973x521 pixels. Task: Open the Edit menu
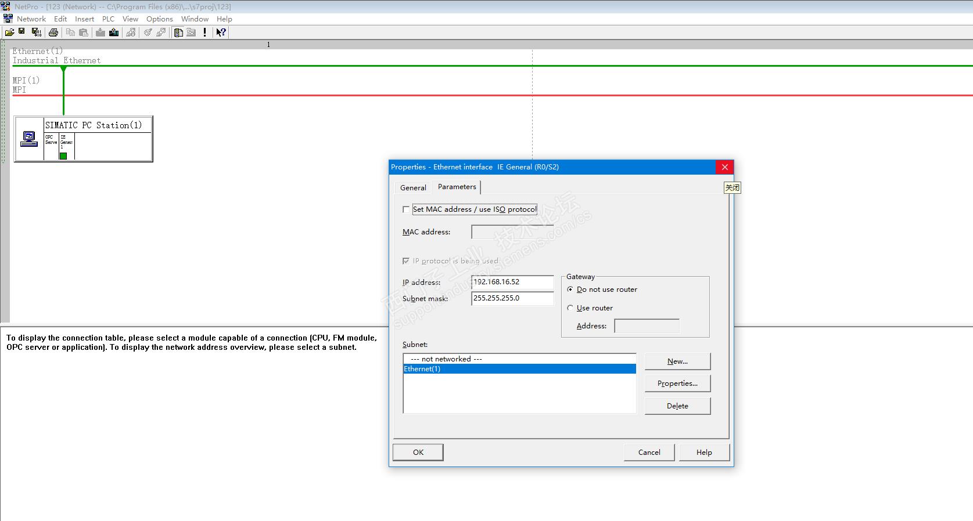pos(60,19)
